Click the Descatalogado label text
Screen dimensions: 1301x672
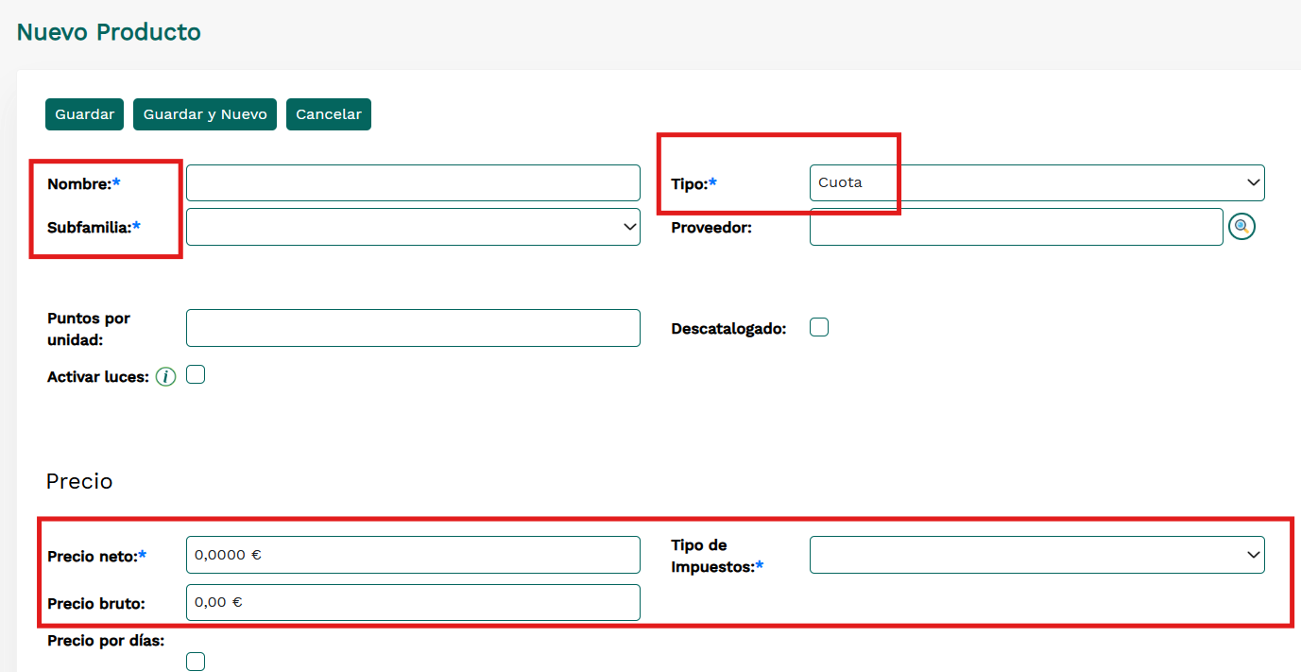[728, 329]
